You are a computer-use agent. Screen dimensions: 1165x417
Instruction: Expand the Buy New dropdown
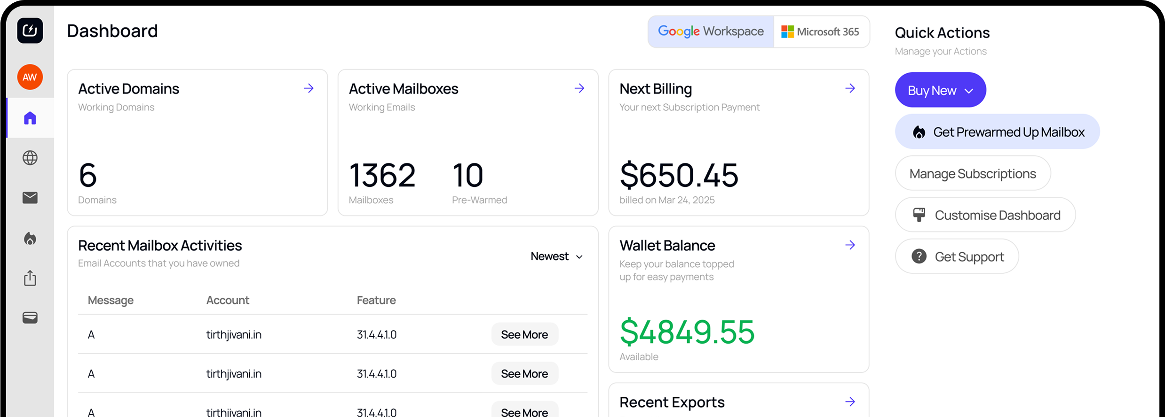pyautogui.click(x=940, y=90)
